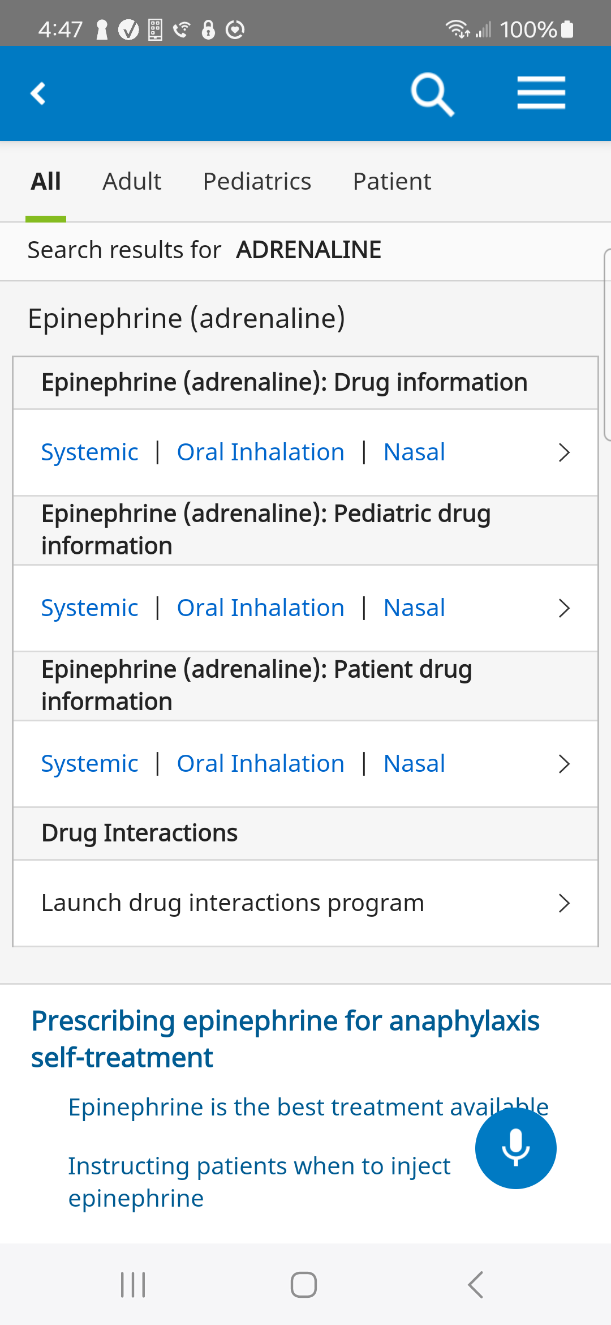
Task: Switch to the Pediatrics tab
Action: 257,182
